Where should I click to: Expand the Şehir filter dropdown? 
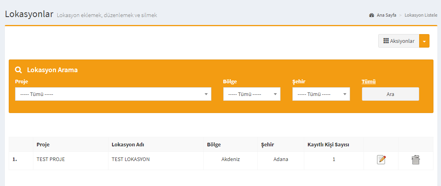pyautogui.click(x=321, y=94)
